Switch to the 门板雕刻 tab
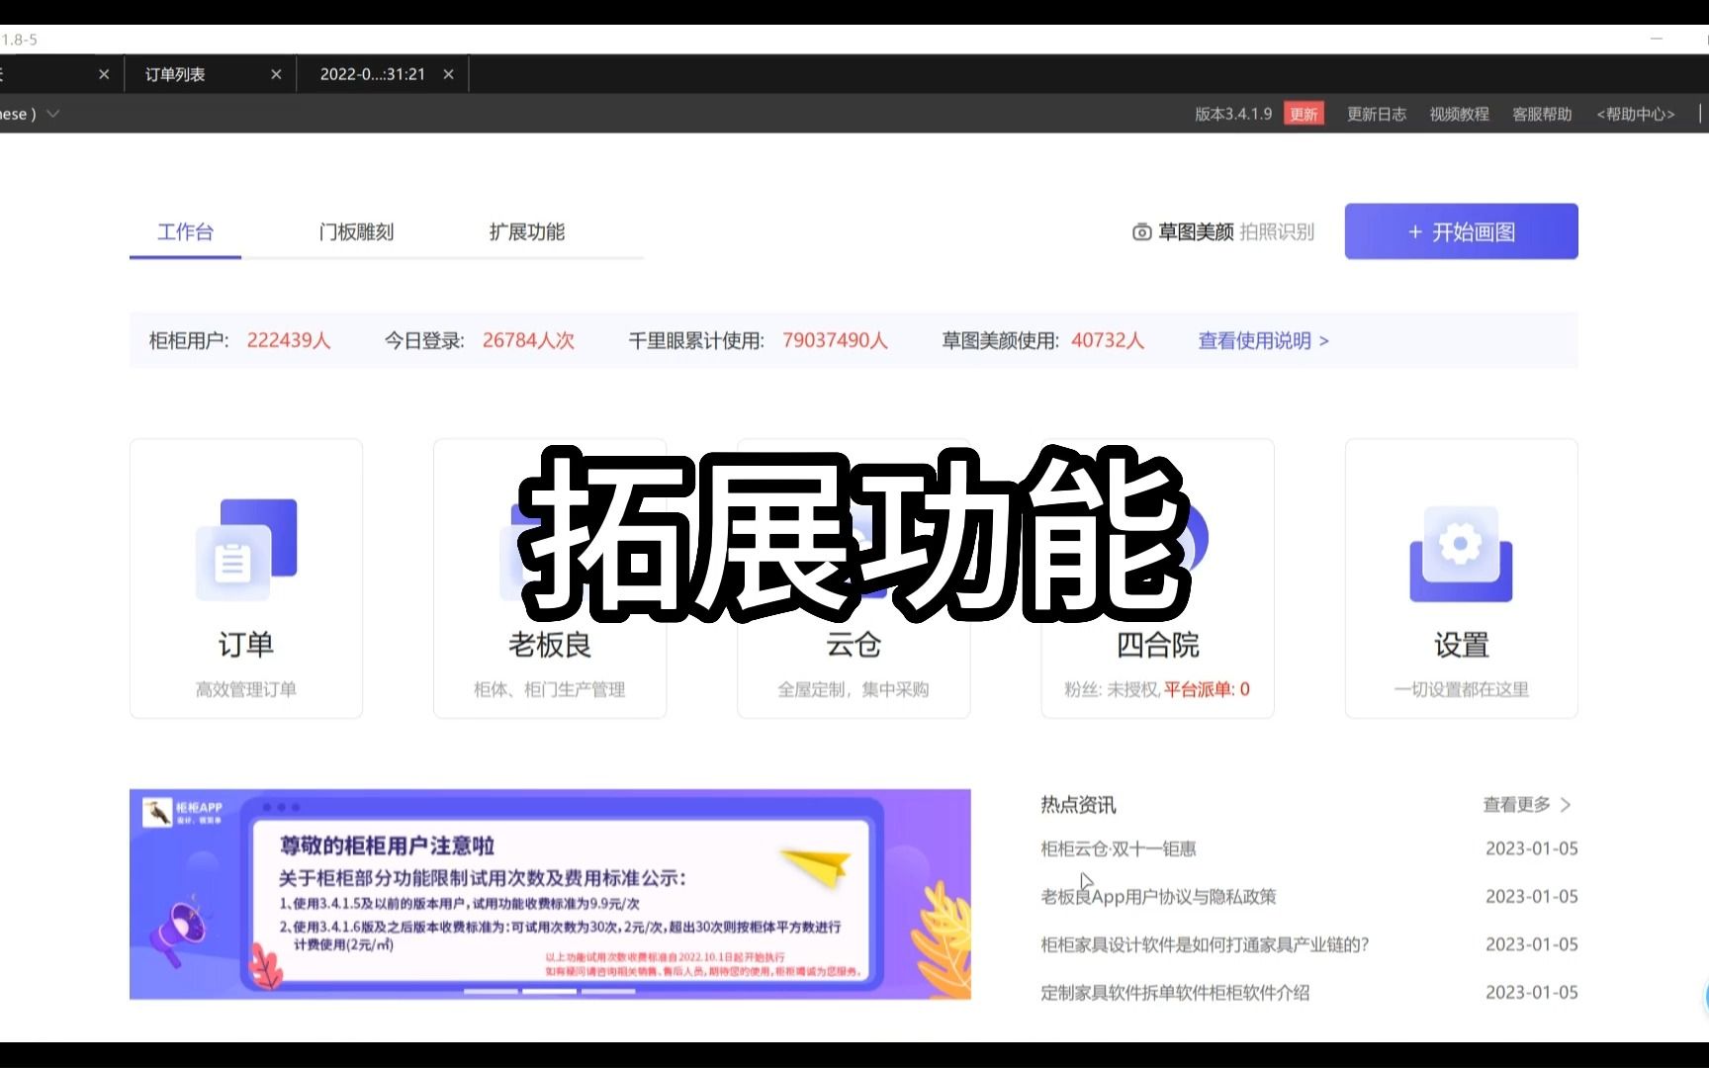The height and width of the screenshot is (1068, 1709). tap(356, 232)
